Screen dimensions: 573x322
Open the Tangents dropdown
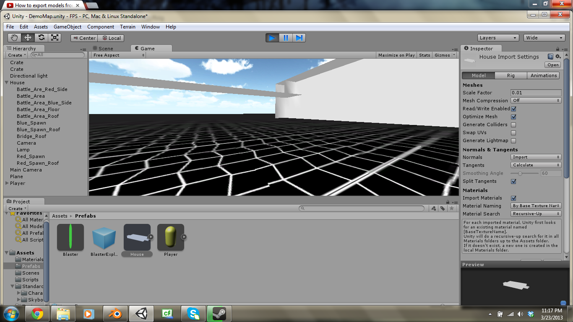point(536,165)
